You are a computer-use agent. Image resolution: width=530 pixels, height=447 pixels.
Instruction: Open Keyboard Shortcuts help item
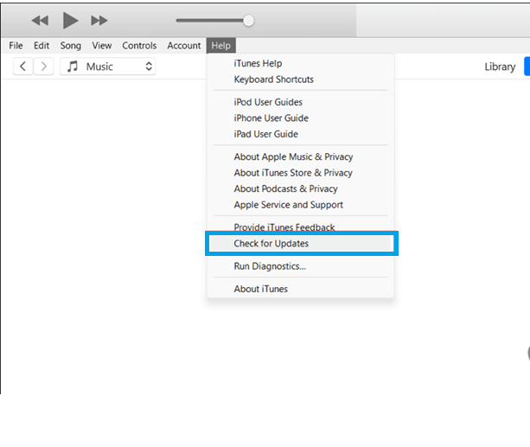[273, 80]
